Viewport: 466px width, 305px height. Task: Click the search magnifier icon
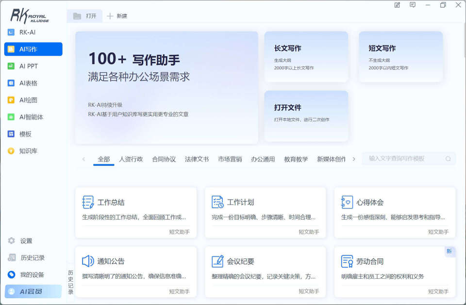click(448, 159)
